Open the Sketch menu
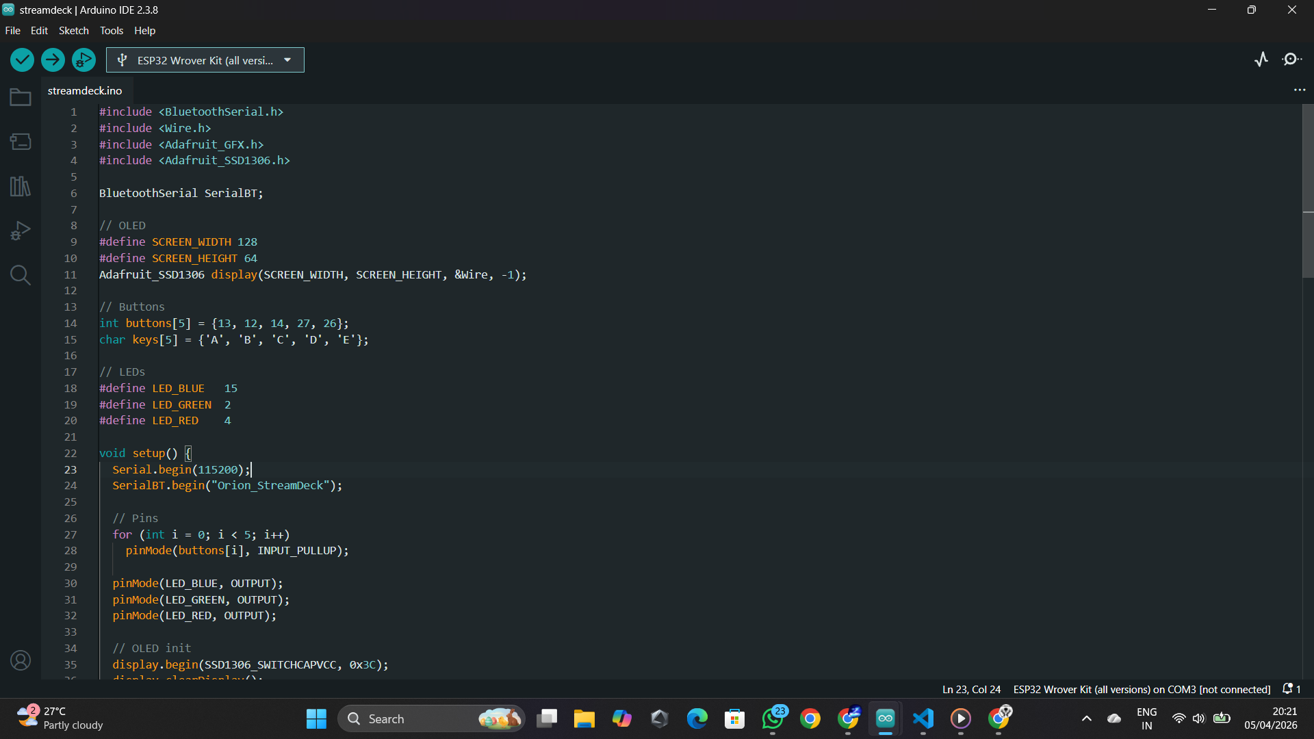Viewport: 1314px width, 739px height. [x=73, y=31]
